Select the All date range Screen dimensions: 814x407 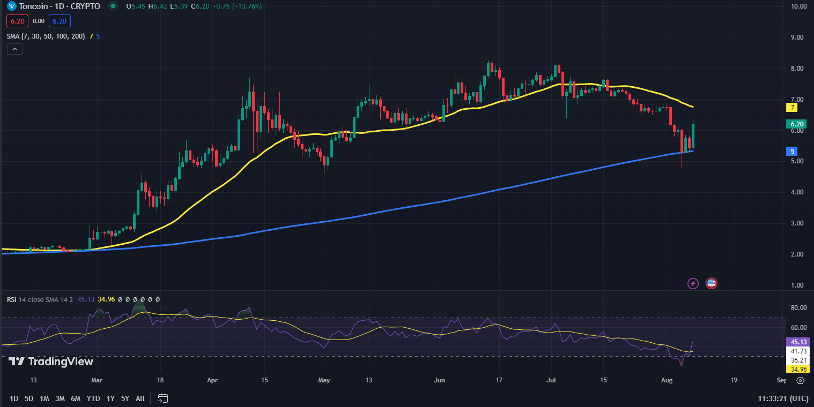click(x=140, y=398)
